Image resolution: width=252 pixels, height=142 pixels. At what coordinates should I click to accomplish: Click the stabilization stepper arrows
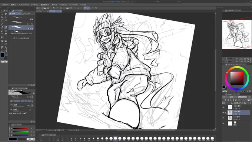30,110
